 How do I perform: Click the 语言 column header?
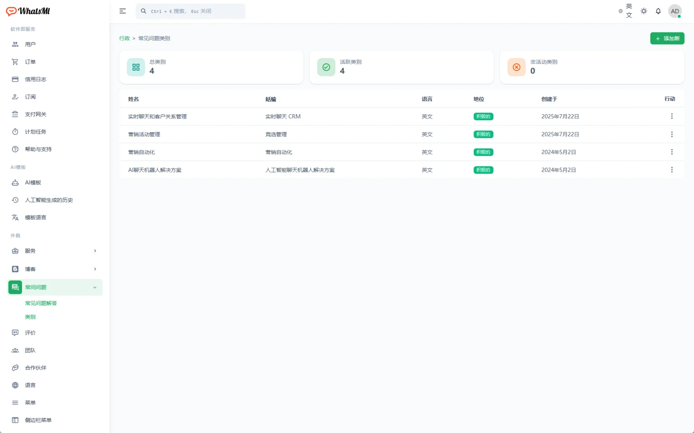[427, 99]
